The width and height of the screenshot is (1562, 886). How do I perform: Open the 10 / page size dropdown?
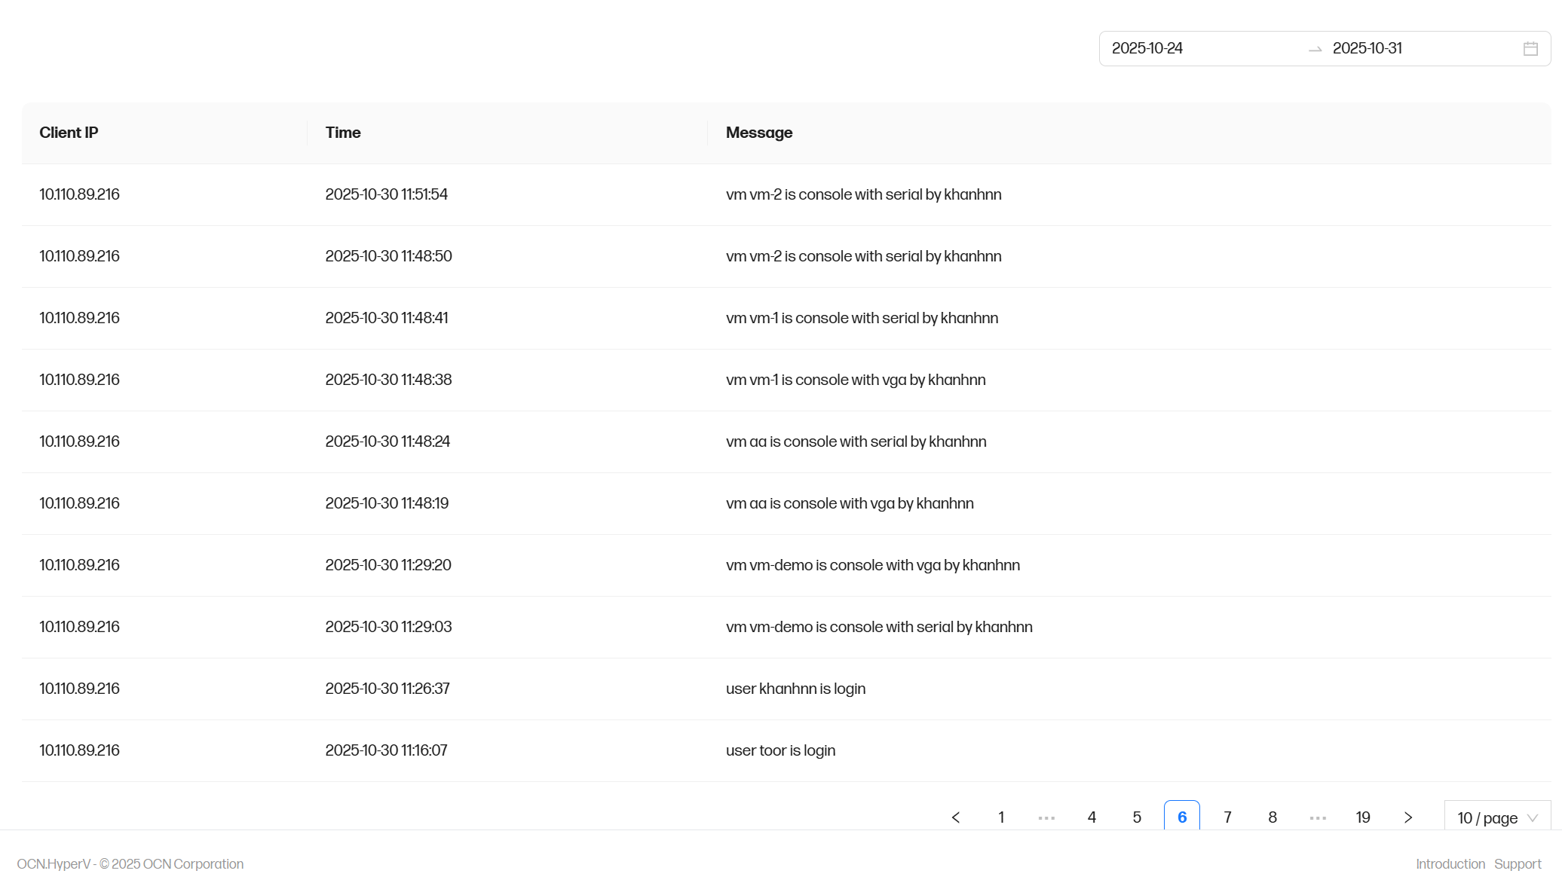pos(1497,817)
